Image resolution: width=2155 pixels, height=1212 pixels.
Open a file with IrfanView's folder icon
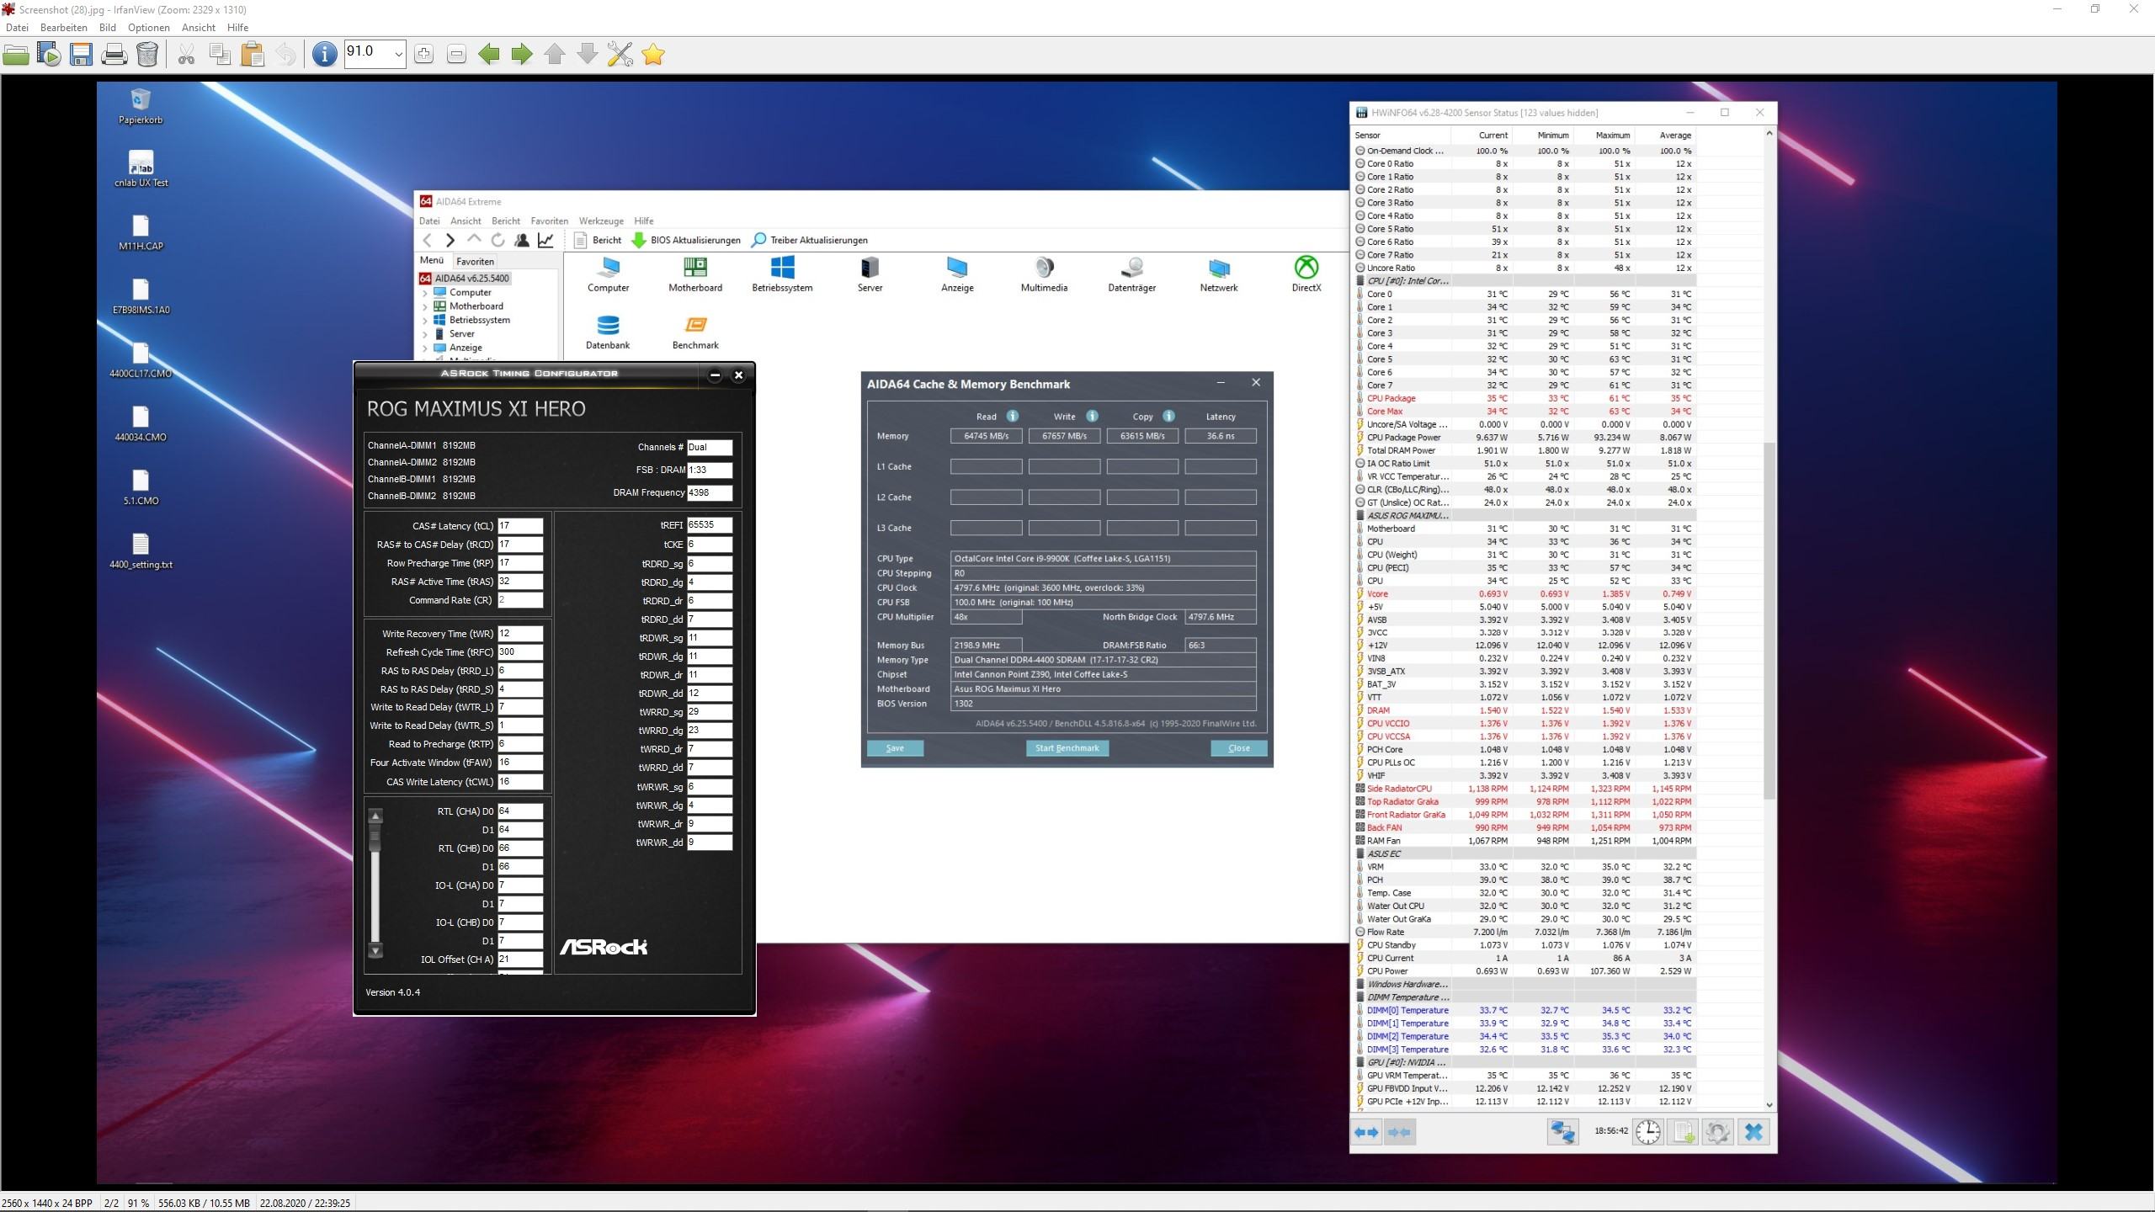click(x=16, y=55)
